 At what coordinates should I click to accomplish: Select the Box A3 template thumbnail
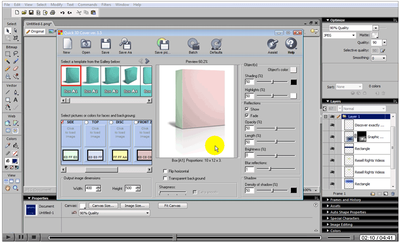(x=111, y=81)
